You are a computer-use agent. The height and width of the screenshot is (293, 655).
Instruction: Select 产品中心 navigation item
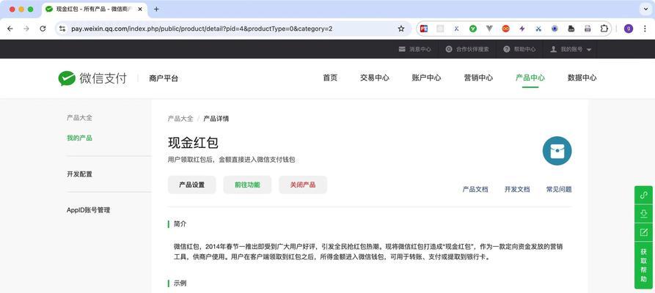coord(530,78)
